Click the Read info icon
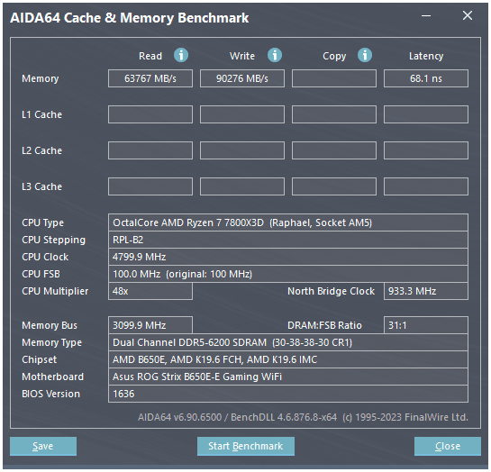Image resolution: width=491 pixels, height=472 pixels. tap(181, 55)
